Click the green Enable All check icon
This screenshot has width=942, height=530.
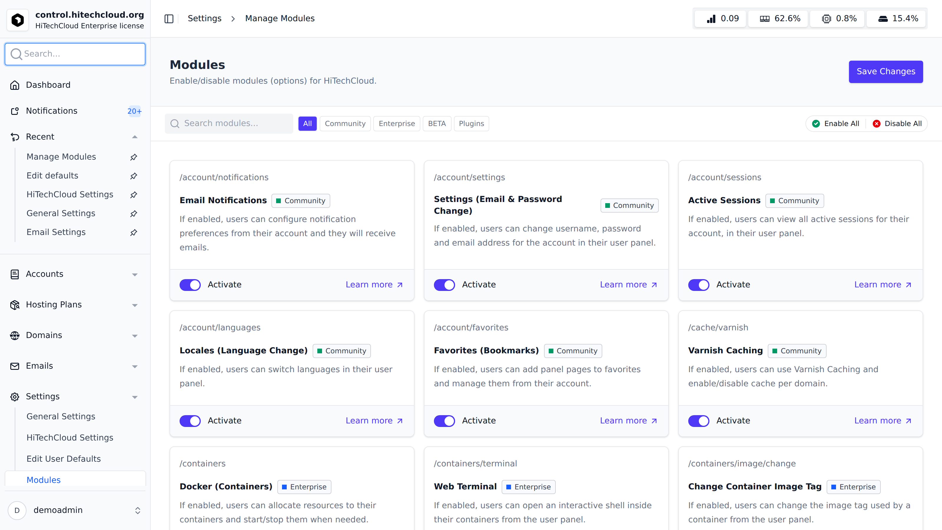coord(816,124)
